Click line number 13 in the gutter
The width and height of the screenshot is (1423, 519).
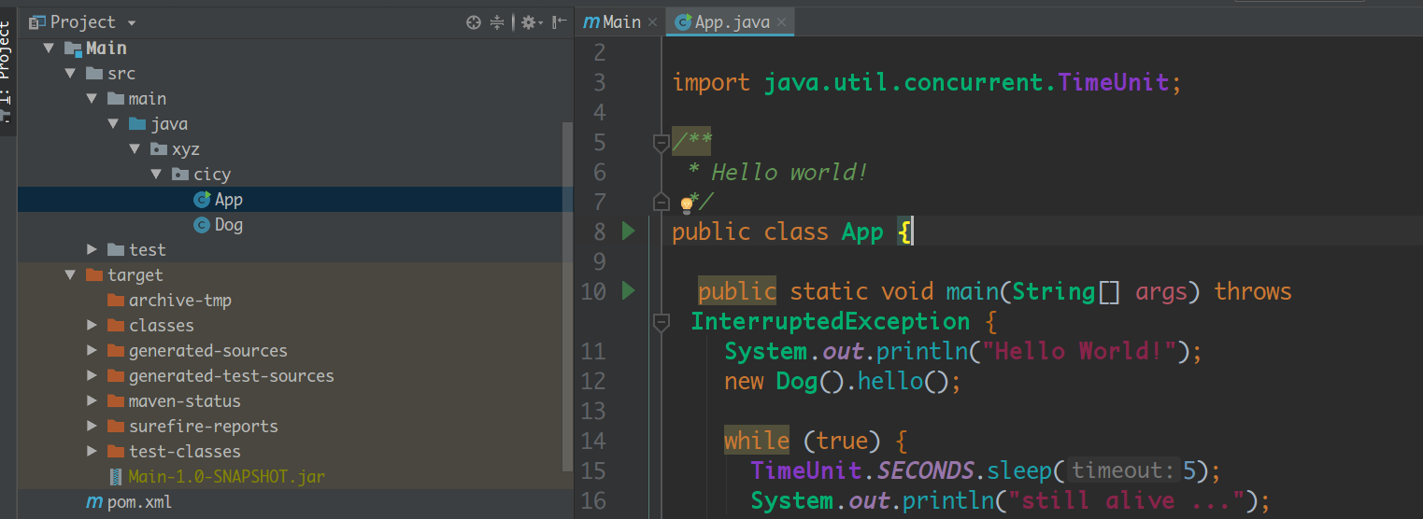(593, 411)
